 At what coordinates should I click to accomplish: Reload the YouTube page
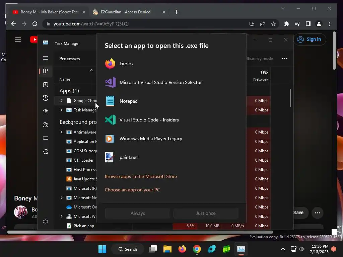tap(35, 24)
